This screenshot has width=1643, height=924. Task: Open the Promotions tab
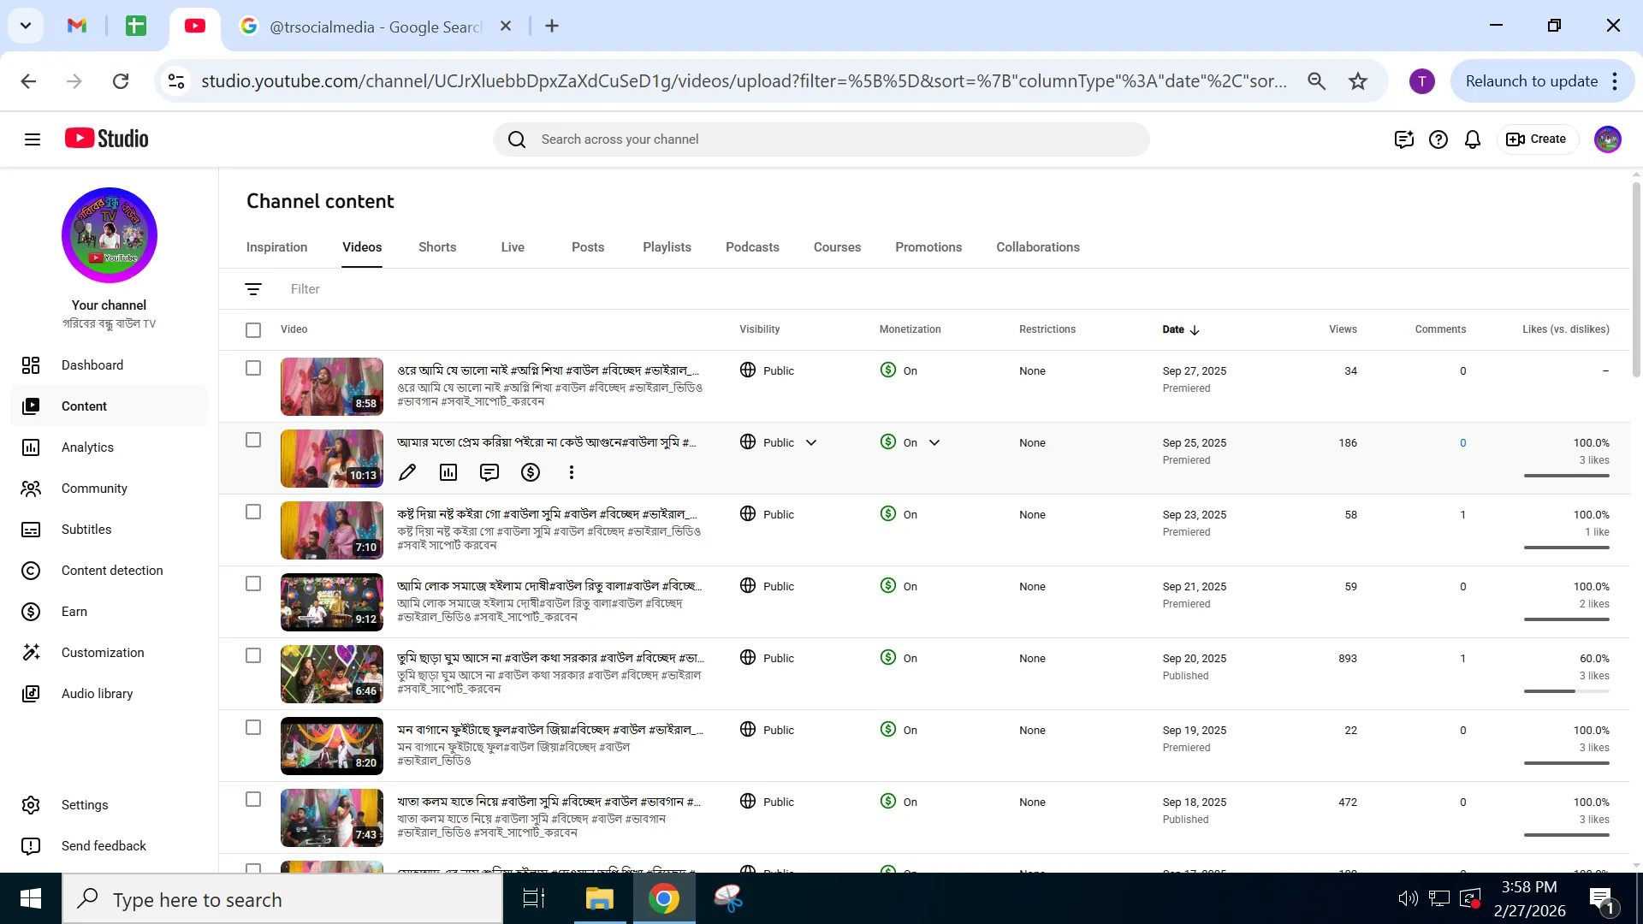[928, 247]
